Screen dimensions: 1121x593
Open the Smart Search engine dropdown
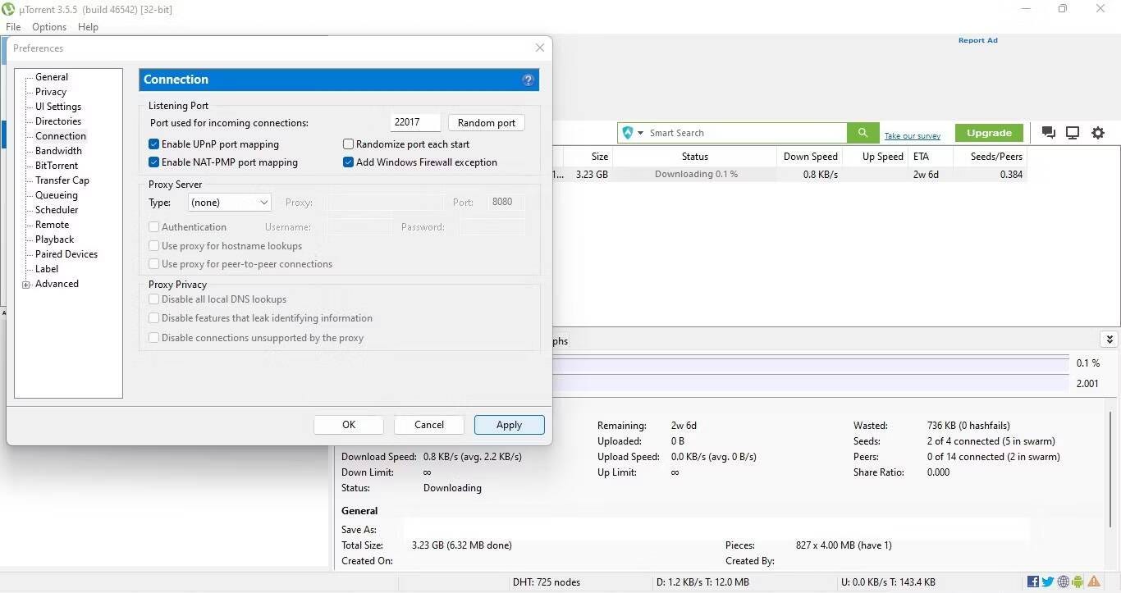click(641, 132)
